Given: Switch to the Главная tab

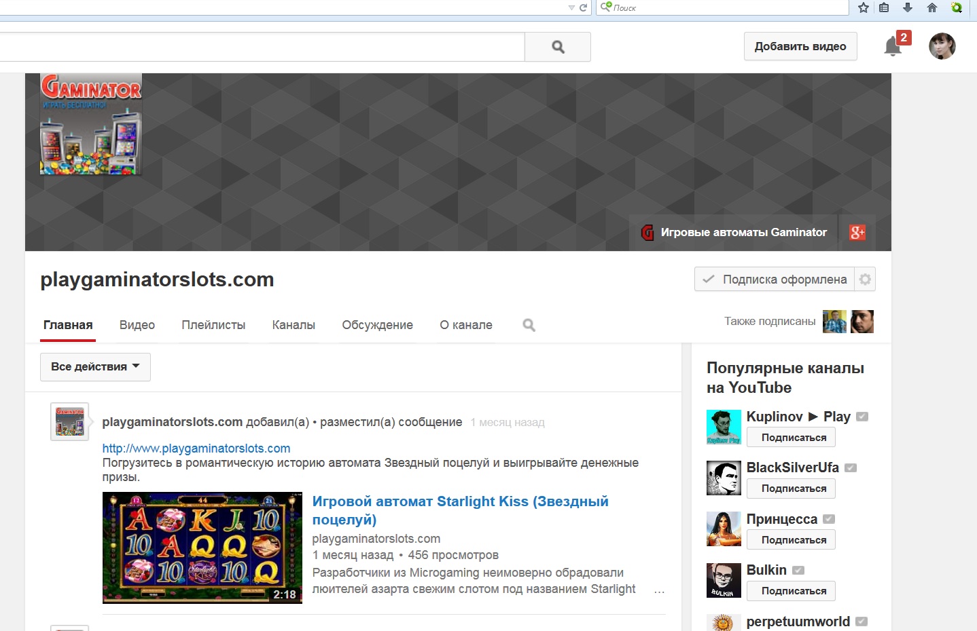Looking at the screenshot, I should pyautogui.click(x=68, y=325).
